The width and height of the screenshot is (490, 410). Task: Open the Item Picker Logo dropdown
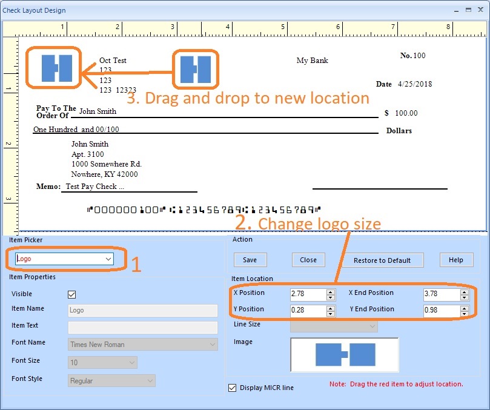pos(108,259)
